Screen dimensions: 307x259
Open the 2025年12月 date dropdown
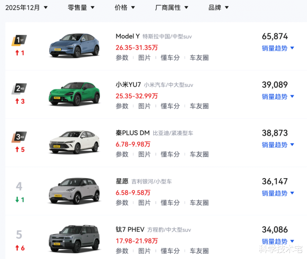[x=26, y=8]
